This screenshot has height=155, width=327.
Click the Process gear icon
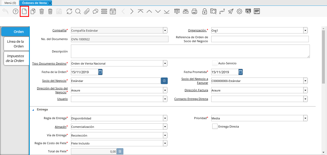pyautogui.click(x=239, y=11)
